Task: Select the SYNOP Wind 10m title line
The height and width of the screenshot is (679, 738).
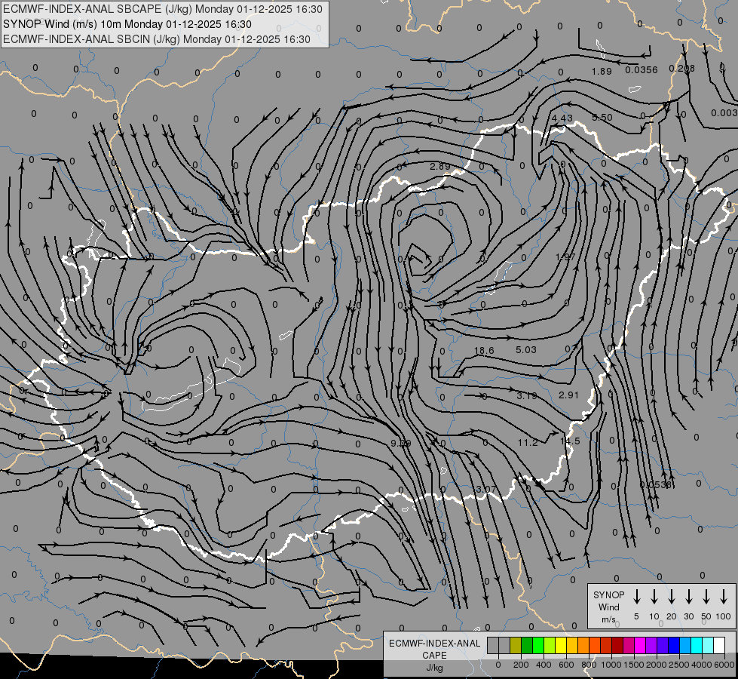Action: point(127,24)
